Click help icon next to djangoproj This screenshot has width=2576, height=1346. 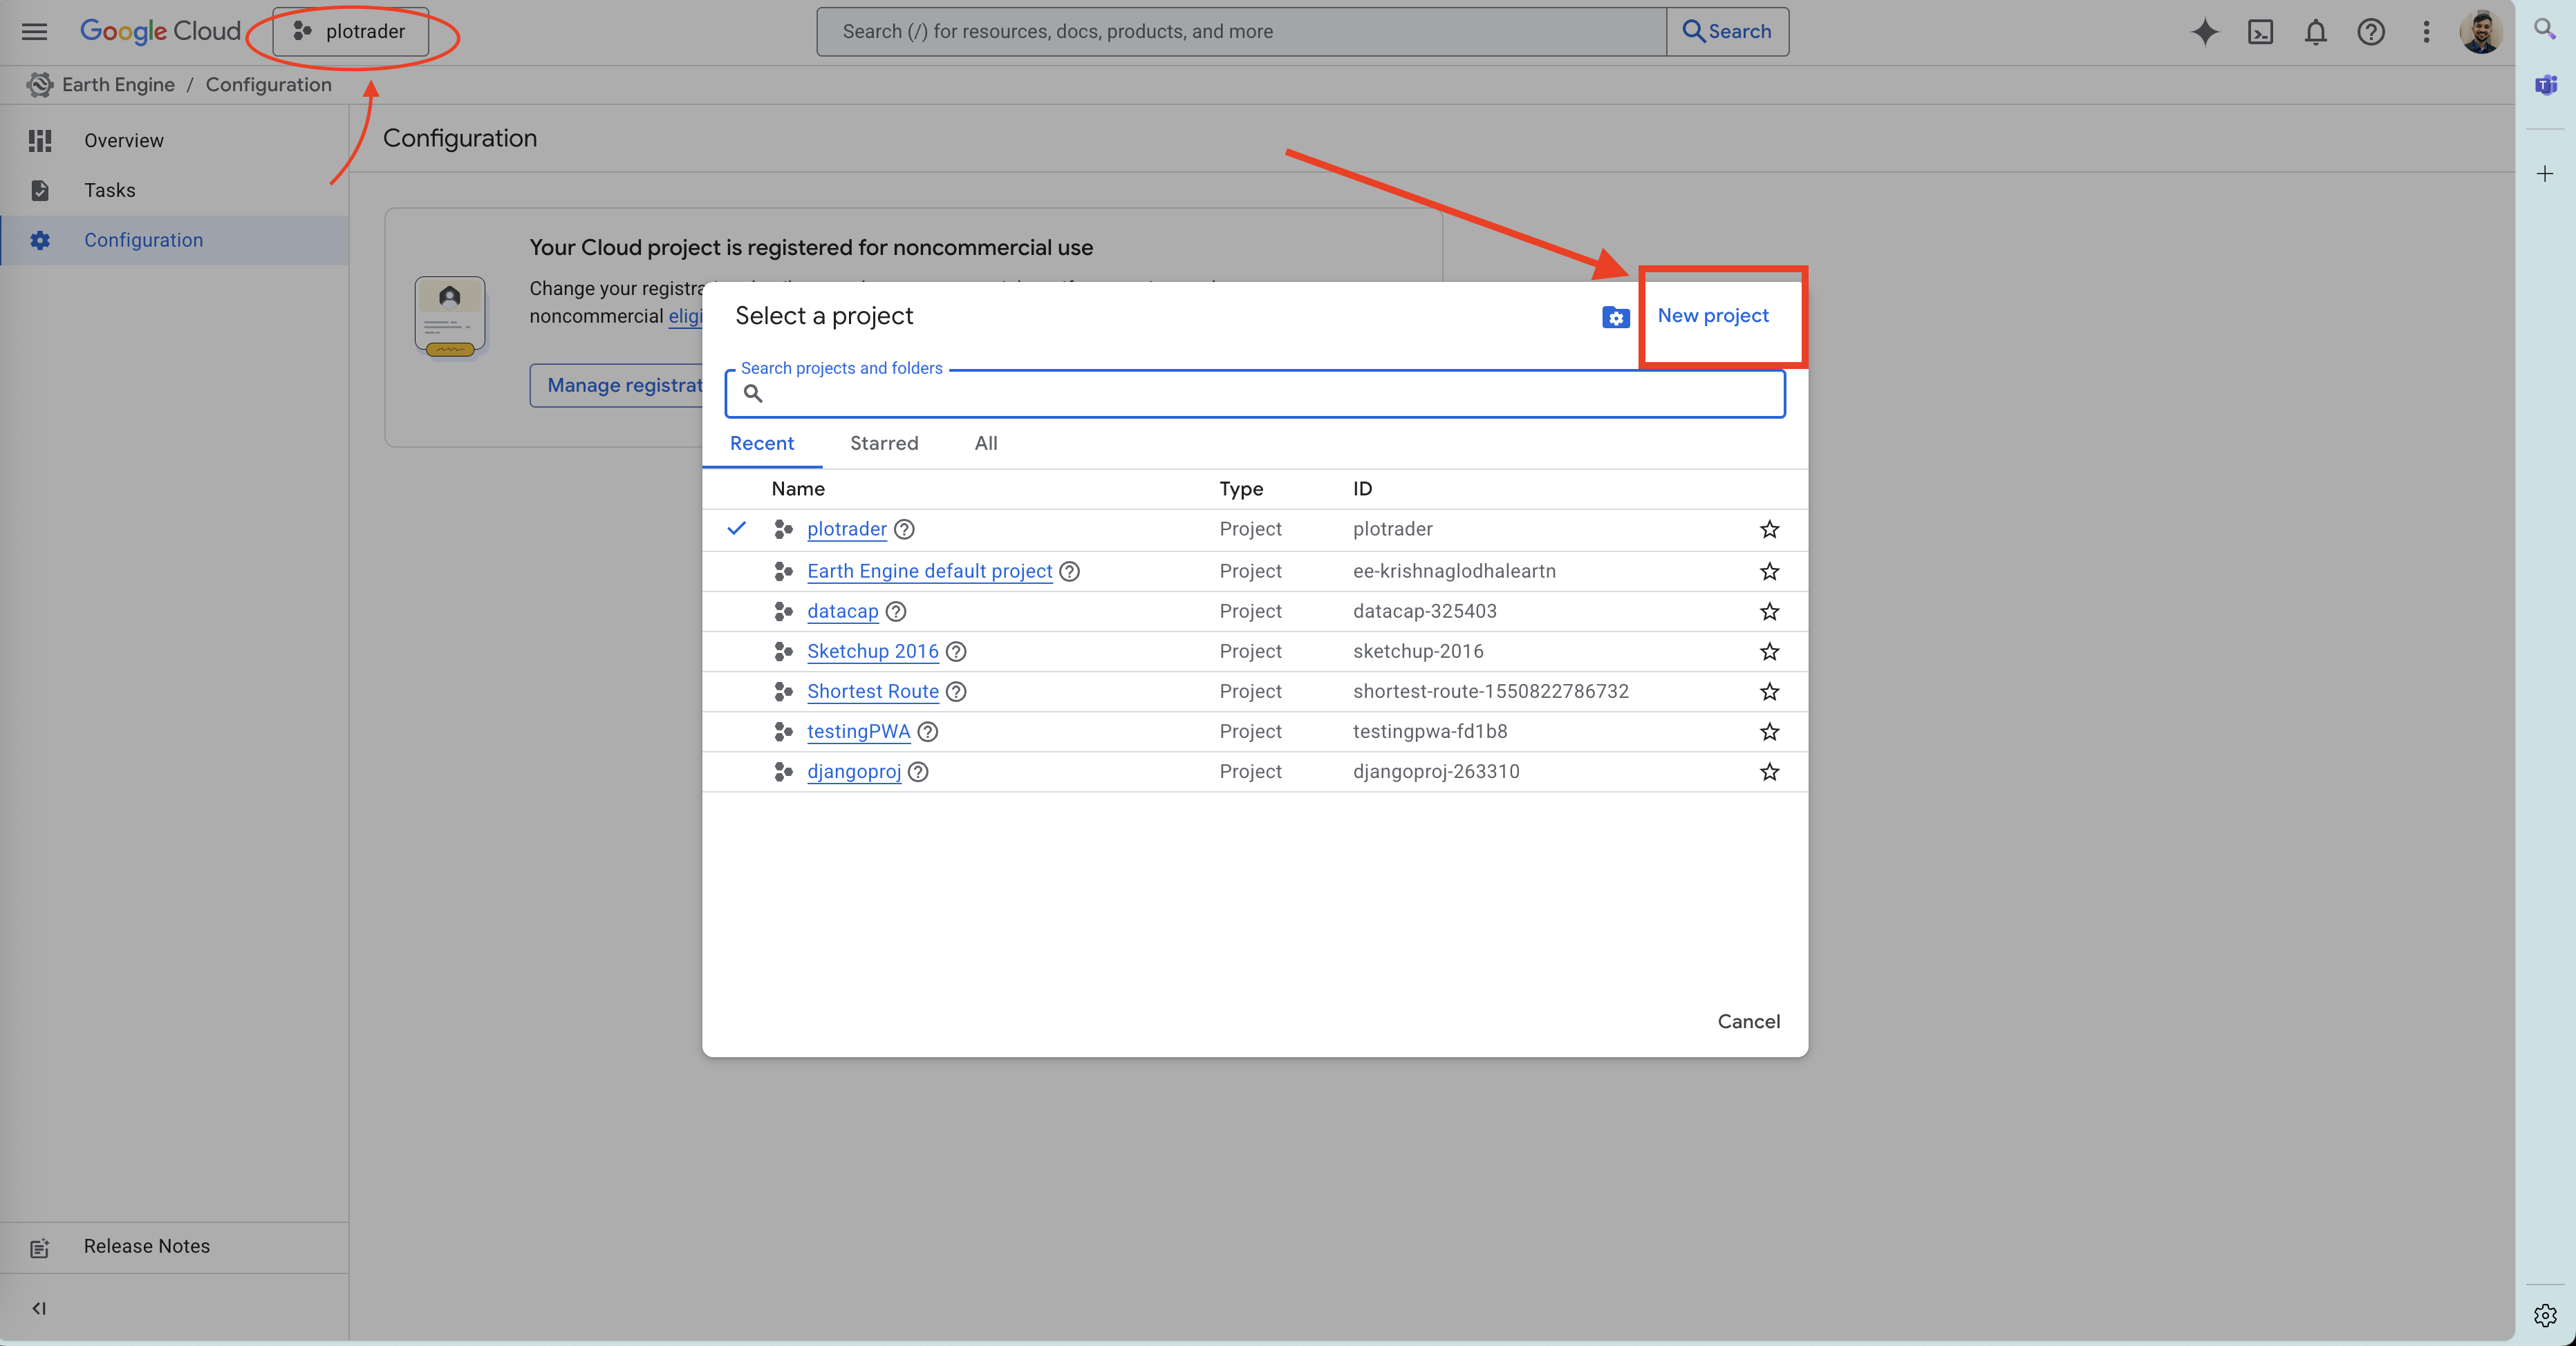coord(917,771)
